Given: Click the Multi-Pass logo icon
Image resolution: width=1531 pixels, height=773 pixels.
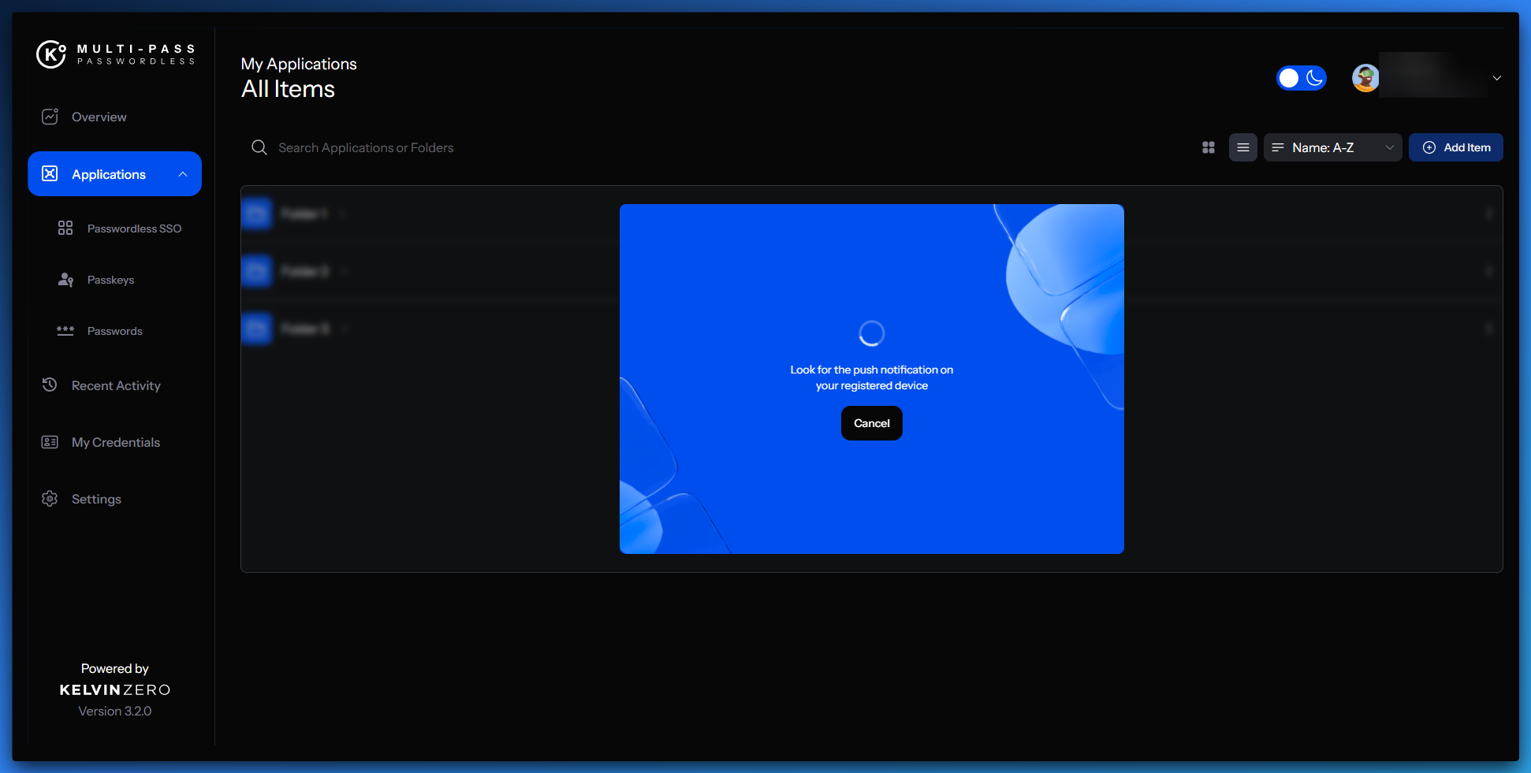Looking at the screenshot, I should (51, 54).
